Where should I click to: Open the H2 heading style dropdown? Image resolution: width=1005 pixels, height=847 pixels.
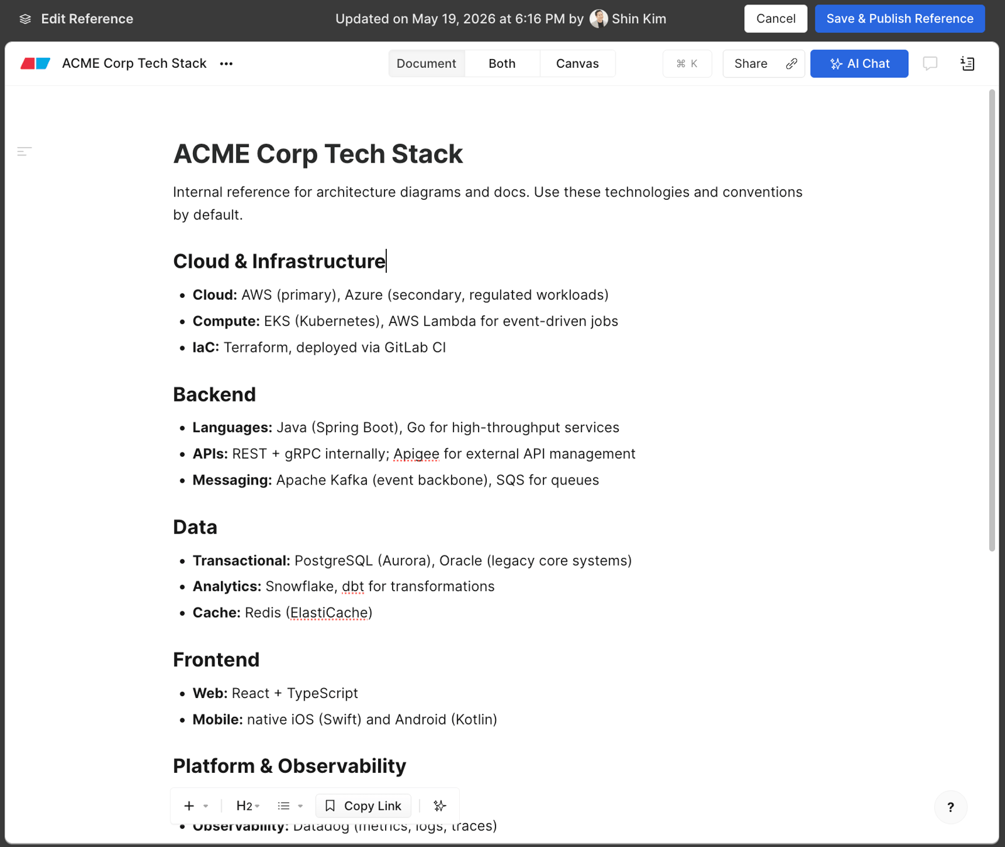247,806
